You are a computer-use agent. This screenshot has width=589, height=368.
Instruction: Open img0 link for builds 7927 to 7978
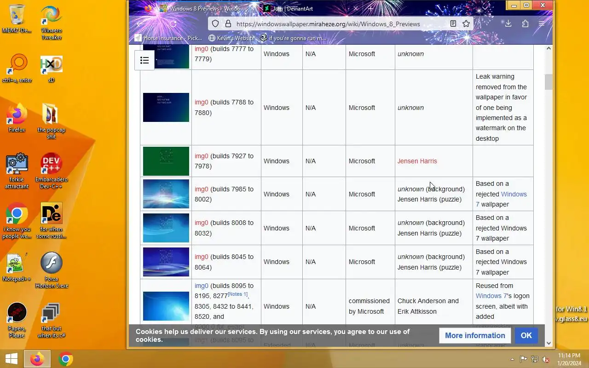(x=202, y=156)
